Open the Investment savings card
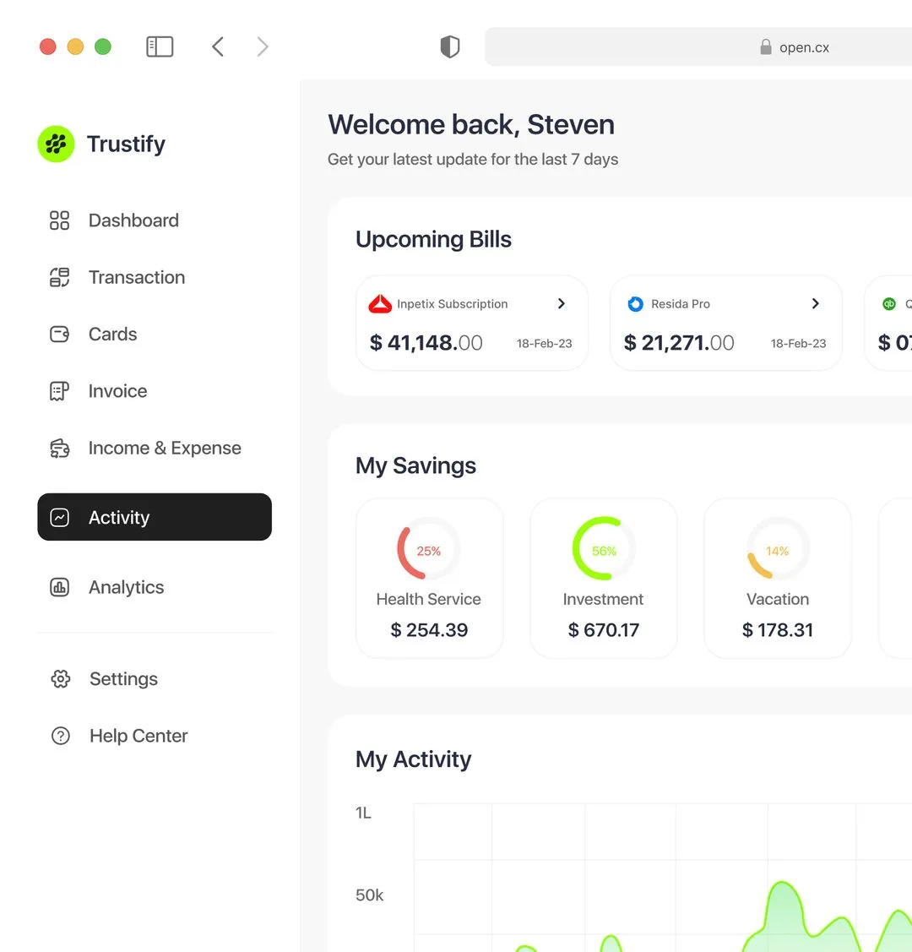 [604, 578]
